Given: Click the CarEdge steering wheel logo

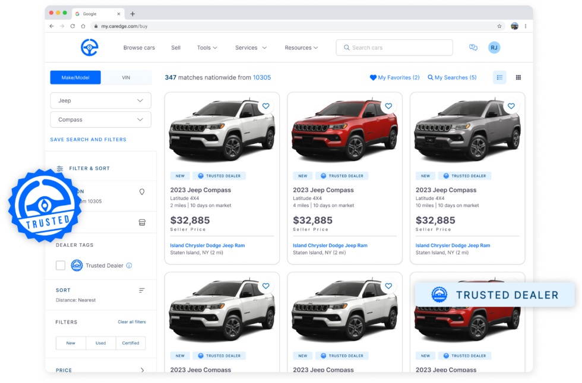Looking at the screenshot, I should click(89, 48).
